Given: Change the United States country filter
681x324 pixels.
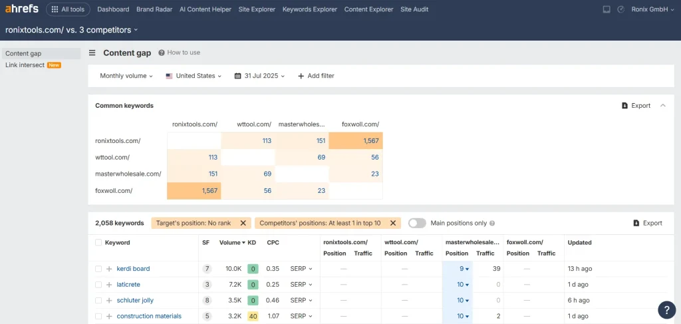Looking at the screenshot, I should click(x=194, y=76).
